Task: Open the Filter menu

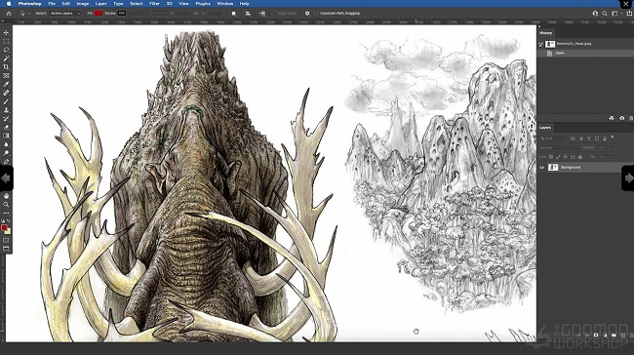Action: pyautogui.click(x=154, y=4)
